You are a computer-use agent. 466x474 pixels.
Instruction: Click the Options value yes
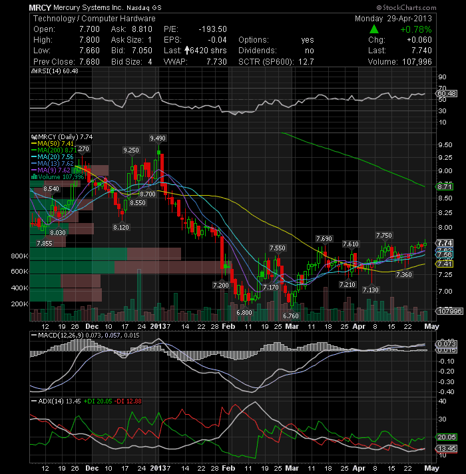(x=308, y=40)
